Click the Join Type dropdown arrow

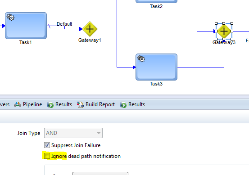(99, 133)
